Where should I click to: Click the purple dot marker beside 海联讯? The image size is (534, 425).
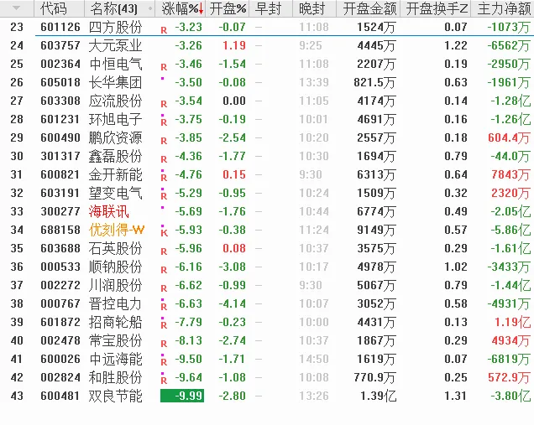pyautogui.click(x=162, y=207)
